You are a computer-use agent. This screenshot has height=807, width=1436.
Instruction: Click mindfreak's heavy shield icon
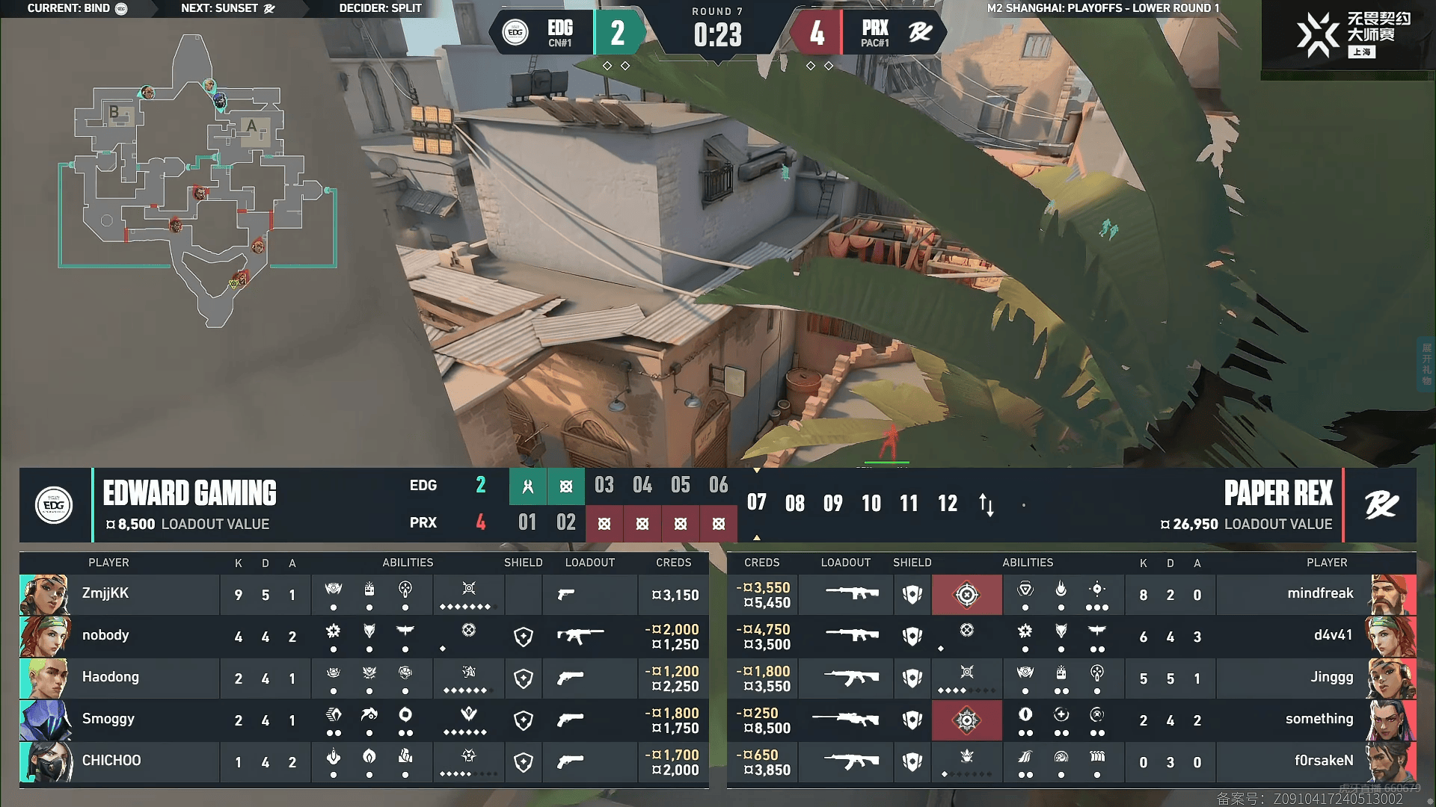point(912,595)
